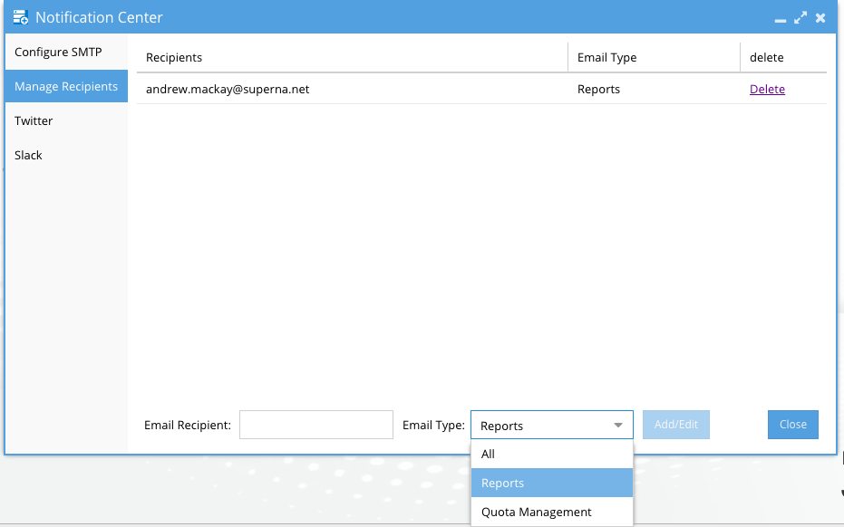
Task: Select the Manage Recipients tab
Action: point(66,87)
